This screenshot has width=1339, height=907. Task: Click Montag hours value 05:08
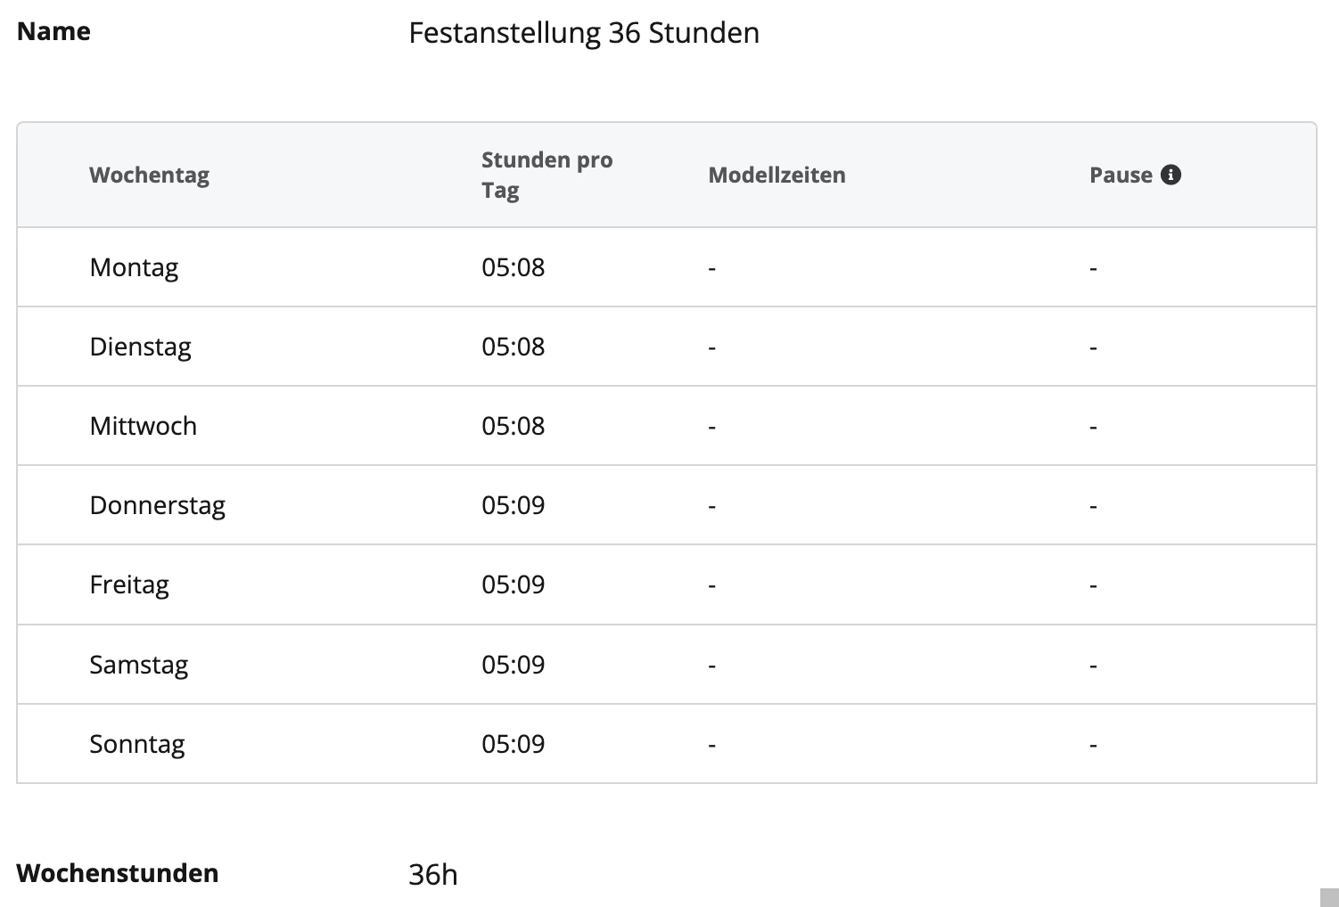[513, 267]
